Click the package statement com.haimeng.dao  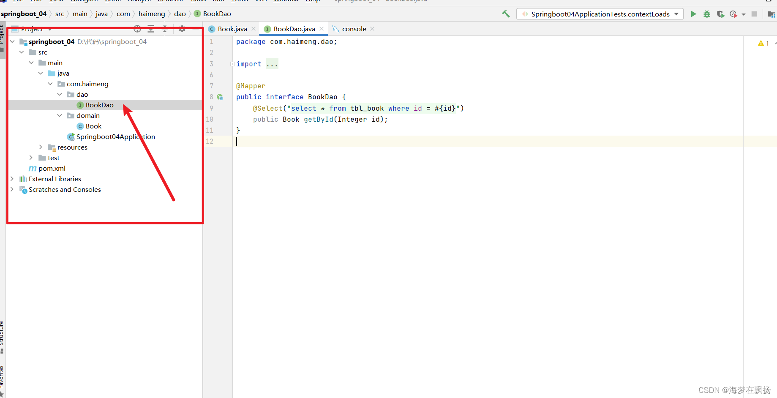pyautogui.click(x=286, y=42)
